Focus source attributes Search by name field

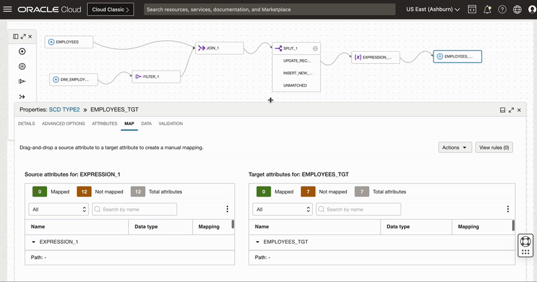pos(135,209)
